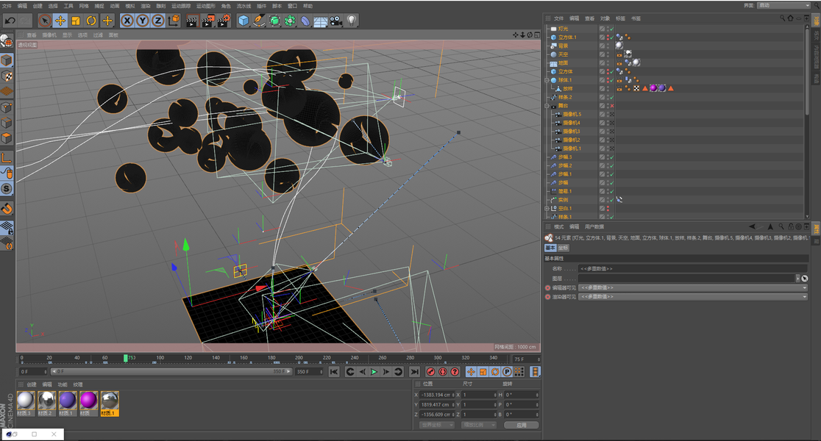Select the 摄像机.5 object row
Image resolution: width=821 pixels, height=441 pixels.
tap(572, 114)
